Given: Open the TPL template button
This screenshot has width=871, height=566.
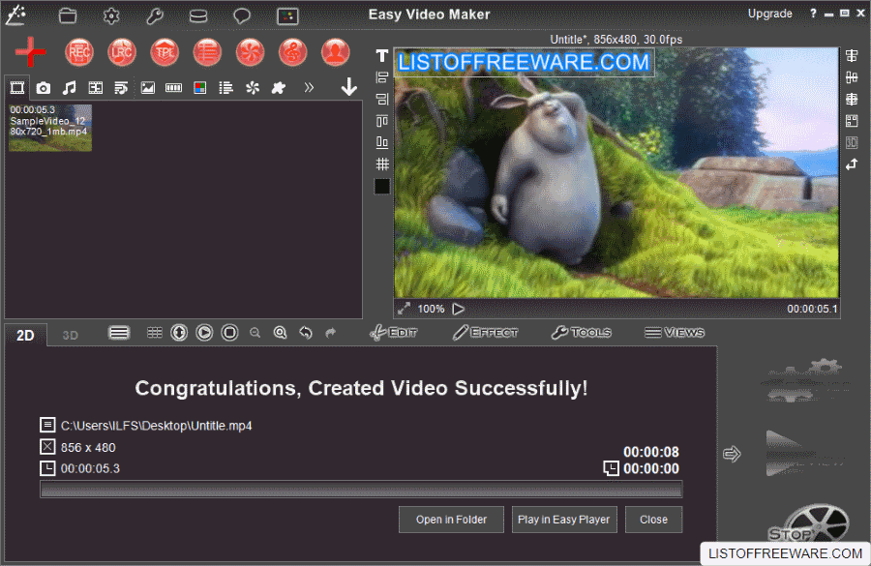Looking at the screenshot, I should click(165, 52).
